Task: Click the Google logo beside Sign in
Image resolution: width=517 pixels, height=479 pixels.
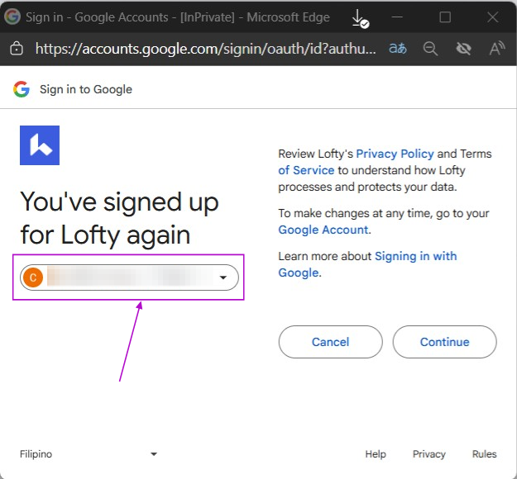Action: coord(22,89)
